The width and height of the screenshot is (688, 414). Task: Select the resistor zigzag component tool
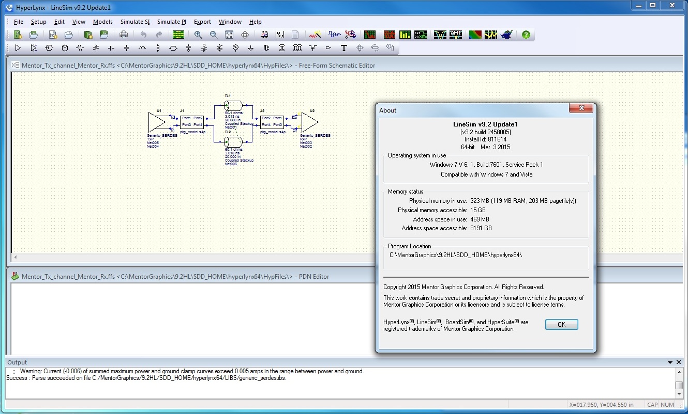pyautogui.click(x=80, y=48)
